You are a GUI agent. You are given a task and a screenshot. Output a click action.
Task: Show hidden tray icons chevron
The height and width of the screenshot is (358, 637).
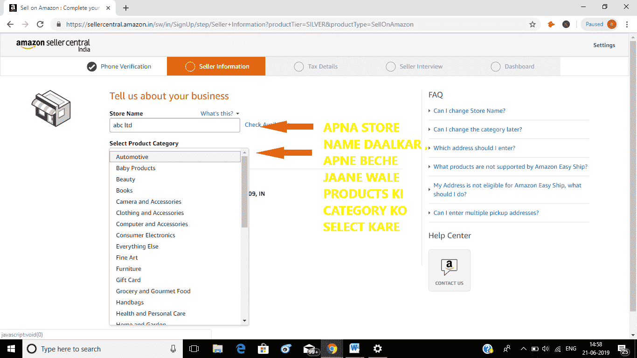pyautogui.click(x=524, y=349)
